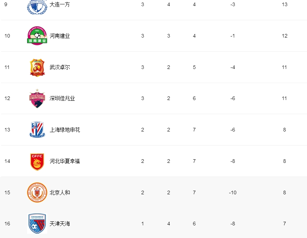Click the Wuhan Zall orange crest
The image size is (307, 238).
37,67
